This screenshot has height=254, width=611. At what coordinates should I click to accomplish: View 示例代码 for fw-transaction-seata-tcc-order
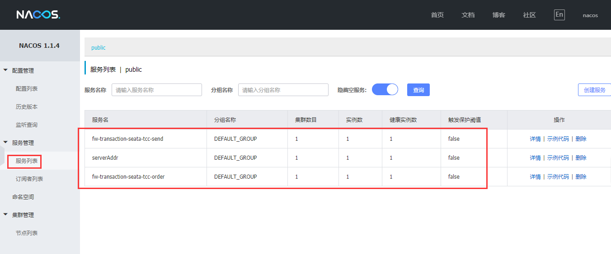tap(558, 177)
